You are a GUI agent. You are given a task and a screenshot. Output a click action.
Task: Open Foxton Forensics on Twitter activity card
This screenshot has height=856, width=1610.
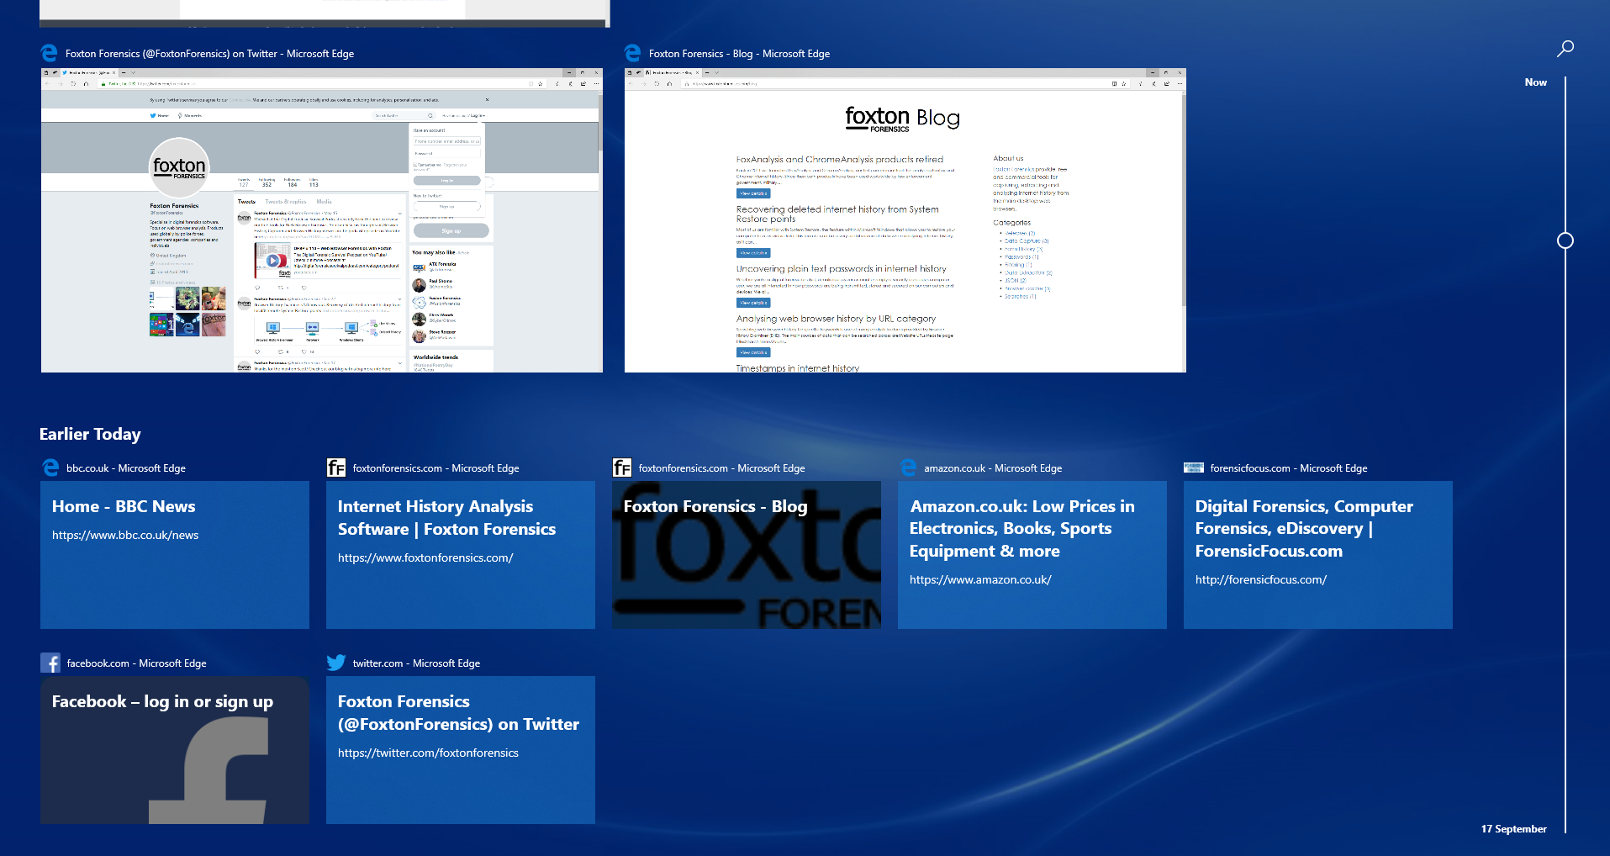point(461,750)
